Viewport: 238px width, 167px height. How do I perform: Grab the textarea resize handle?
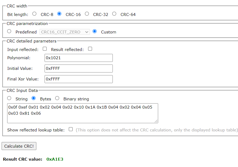point(156,121)
